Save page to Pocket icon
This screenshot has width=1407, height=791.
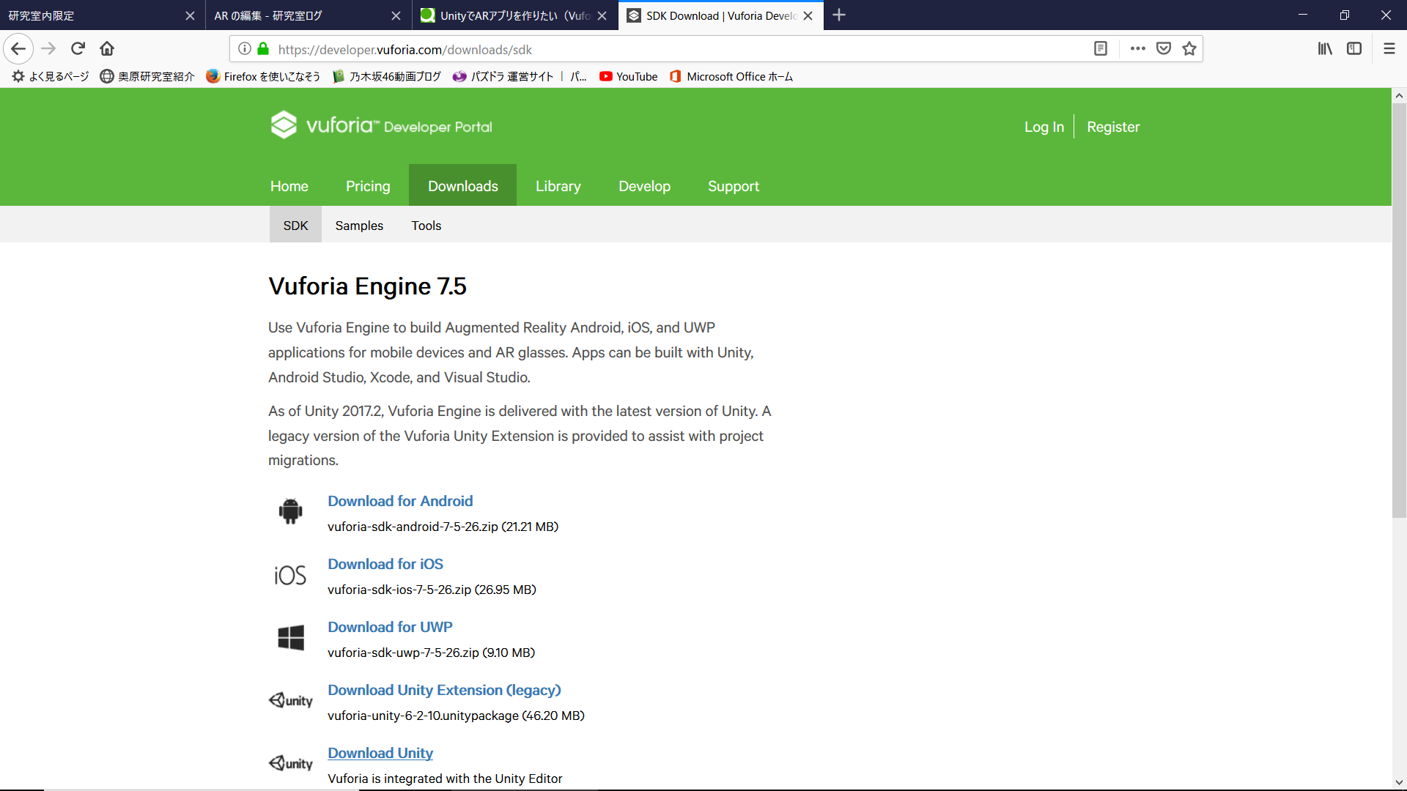[1163, 49]
